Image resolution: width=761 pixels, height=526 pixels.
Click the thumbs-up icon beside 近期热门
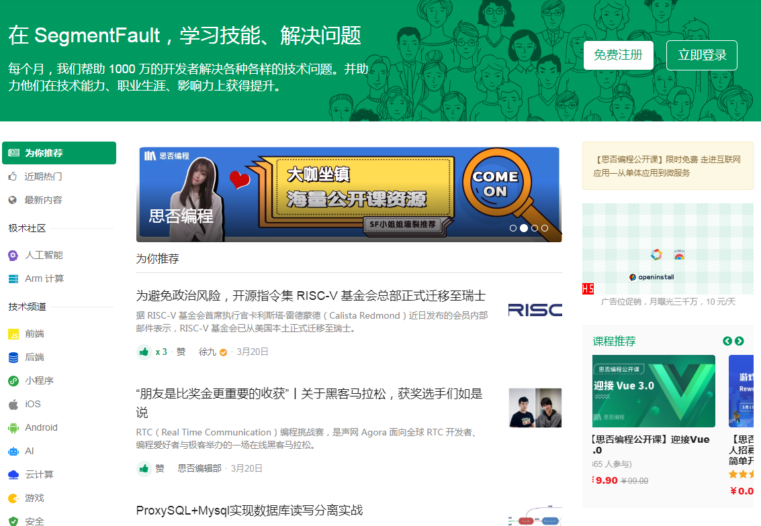[x=13, y=176]
